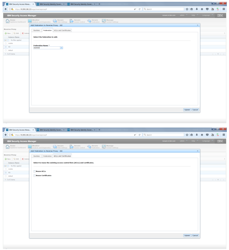Go back in the browser showing Federation Name

point(6,9)
